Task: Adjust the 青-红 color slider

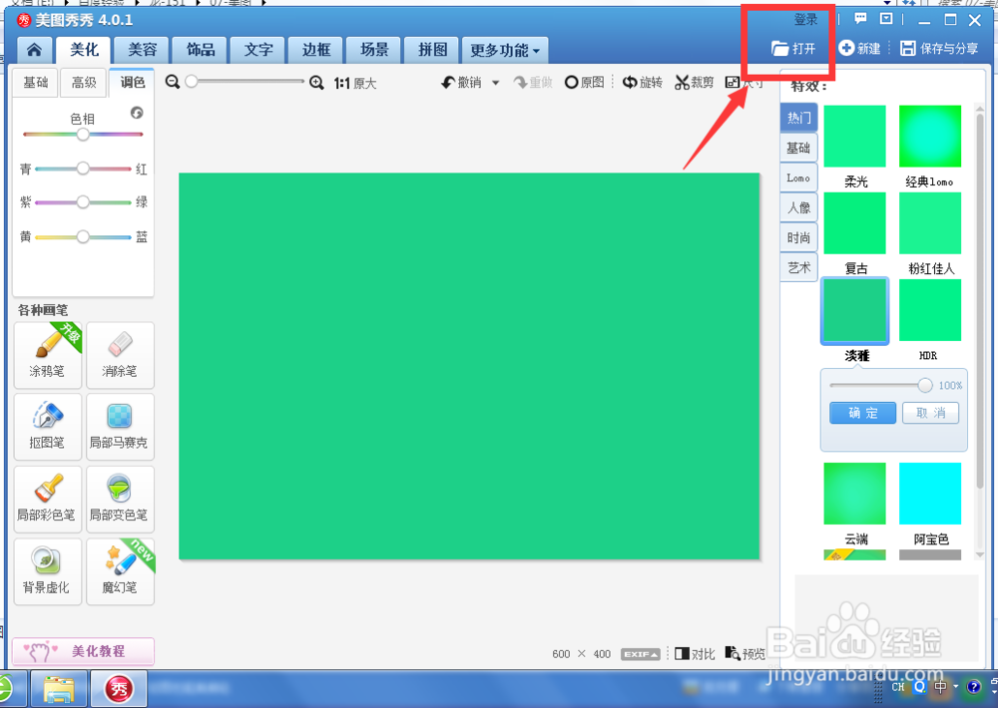Action: pyautogui.click(x=83, y=169)
